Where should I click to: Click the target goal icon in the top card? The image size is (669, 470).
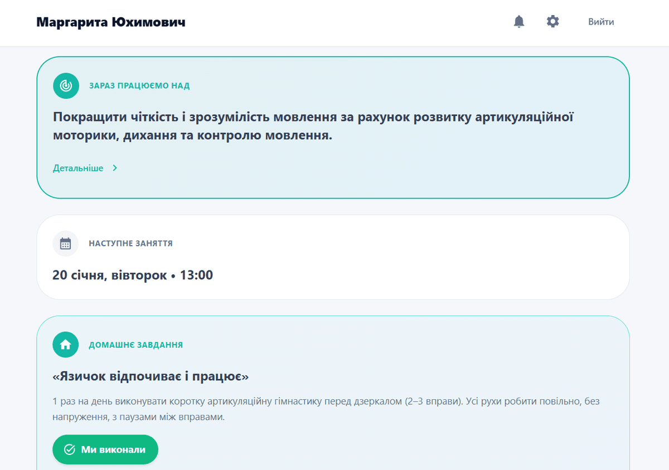(66, 85)
